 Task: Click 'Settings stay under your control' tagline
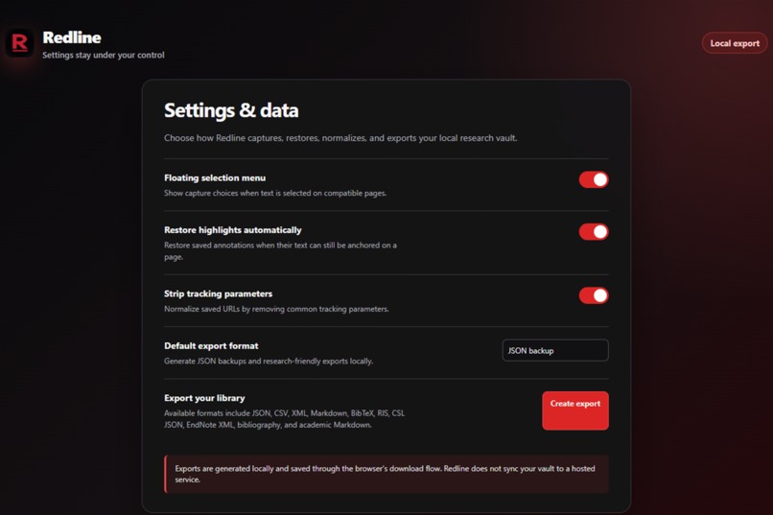coord(104,56)
